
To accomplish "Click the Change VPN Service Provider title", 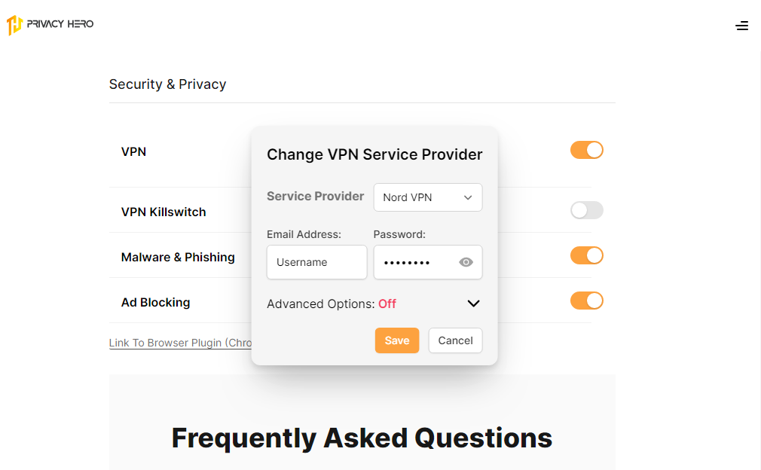I will [x=374, y=154].
